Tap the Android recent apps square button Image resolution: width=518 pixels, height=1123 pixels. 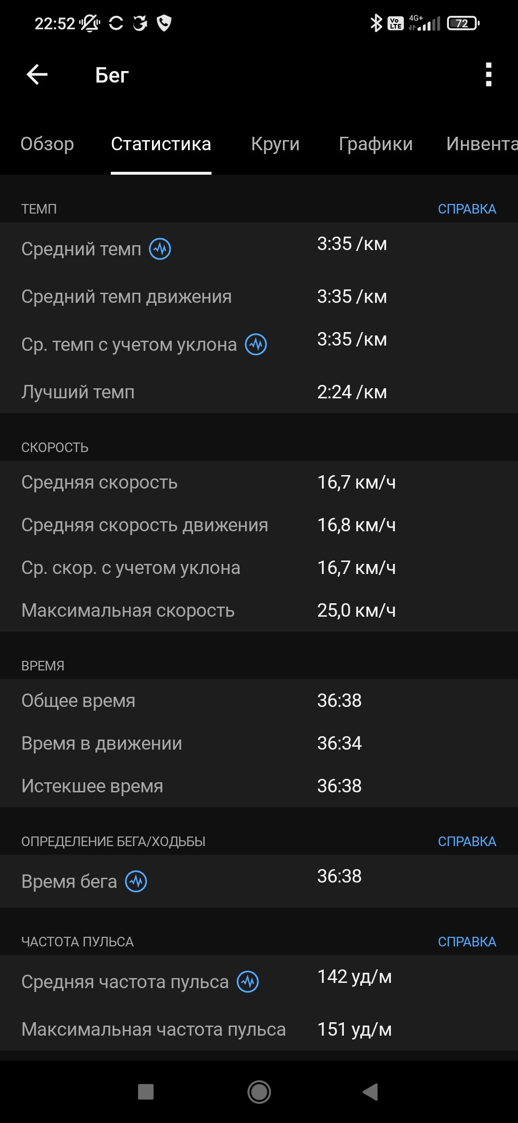[x=146, y=1092]
